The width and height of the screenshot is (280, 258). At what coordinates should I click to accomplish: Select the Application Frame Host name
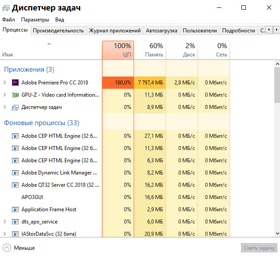coord(49,209)
